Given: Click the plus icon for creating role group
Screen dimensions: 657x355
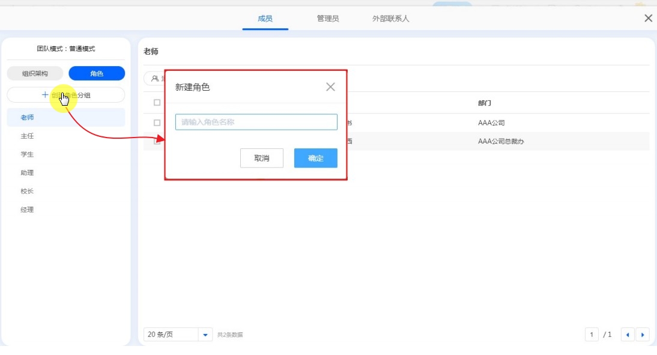Looking at the screenshot, I should point(45,95).
